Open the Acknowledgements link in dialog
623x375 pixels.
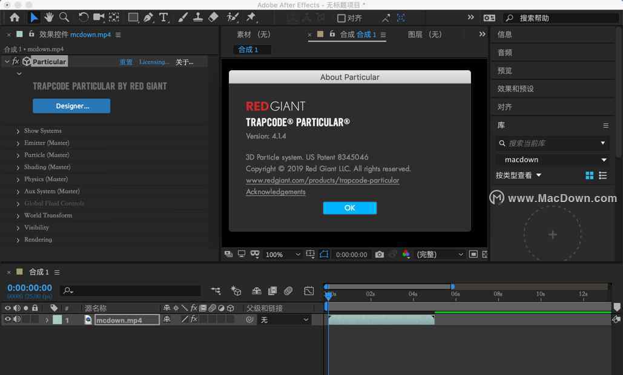pyautogui.click(x=275, y=192)
